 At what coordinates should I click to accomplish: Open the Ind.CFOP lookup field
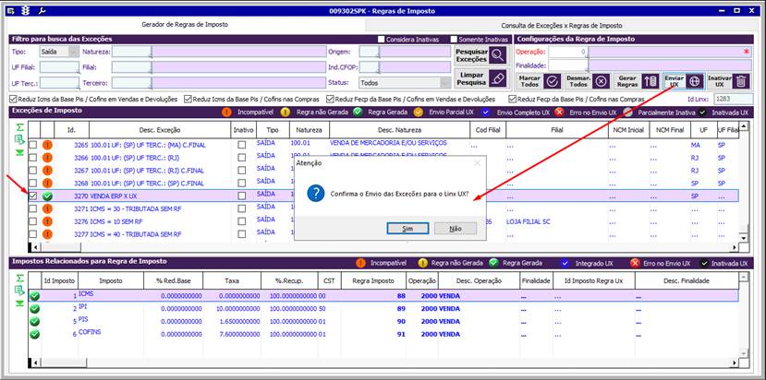(x=370, y=67)
